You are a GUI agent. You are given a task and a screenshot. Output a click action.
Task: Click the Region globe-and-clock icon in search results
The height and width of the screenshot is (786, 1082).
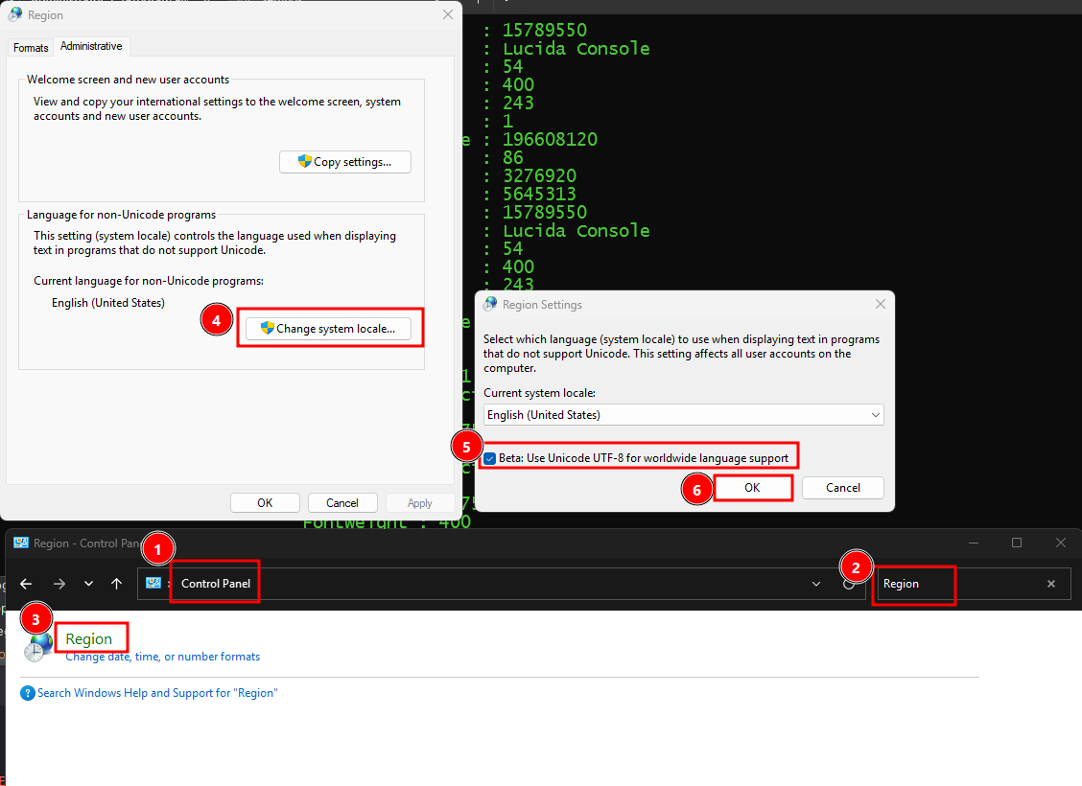tap(37, 647)
